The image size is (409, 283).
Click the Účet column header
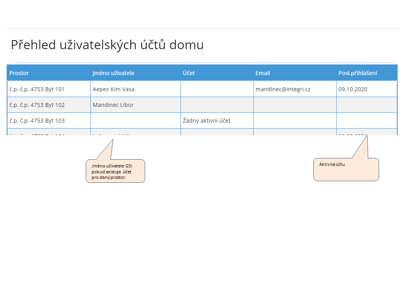pos(189,73)
